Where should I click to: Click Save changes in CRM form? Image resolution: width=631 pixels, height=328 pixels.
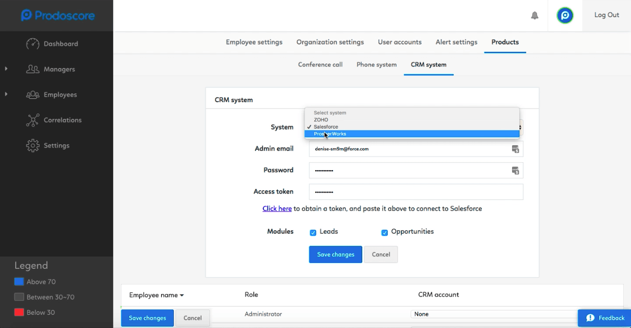(x=335, y=255)
